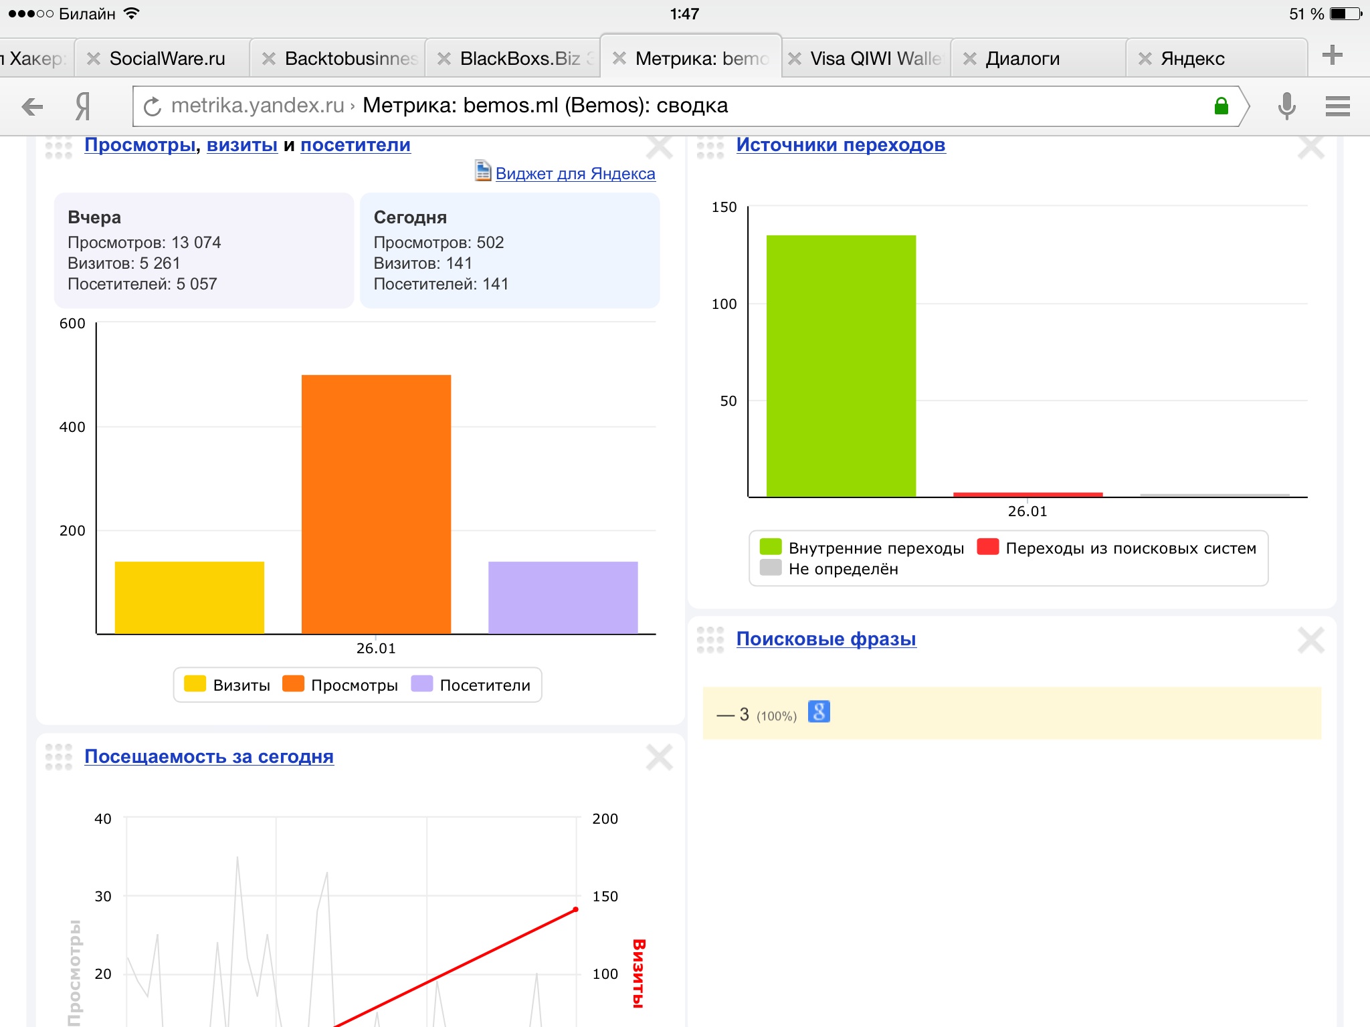Click the Посещаемость за сегодня heading link
The width and height of the screenshot is (1370, 1027).
(x=209, y=757)
